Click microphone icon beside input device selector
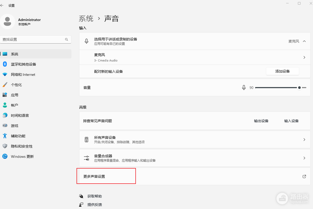The image size is (313, 209). coord(87,41)
